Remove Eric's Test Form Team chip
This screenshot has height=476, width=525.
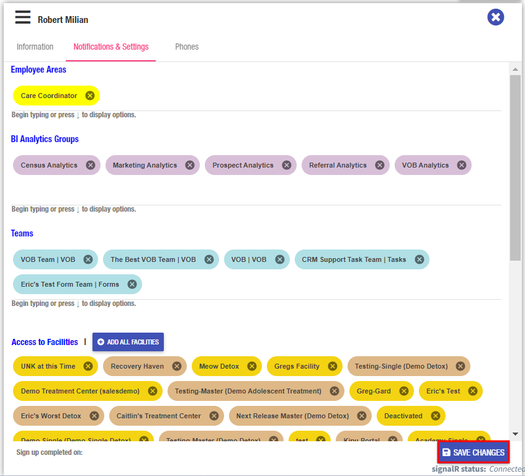132,284
